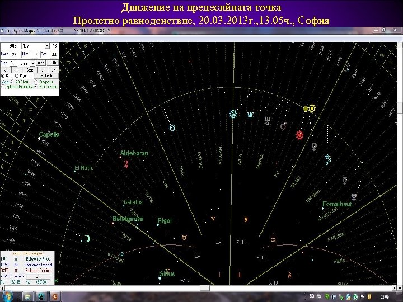Click the hour value field
Image resolution: width=403 pixels, height=302 pixels.
pos(13,54)
